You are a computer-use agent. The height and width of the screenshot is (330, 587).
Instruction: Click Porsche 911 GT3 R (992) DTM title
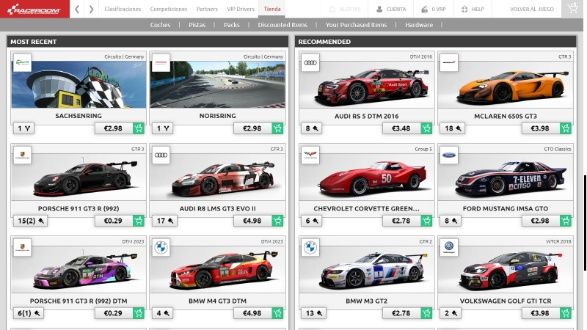click(x=79, y=301)
